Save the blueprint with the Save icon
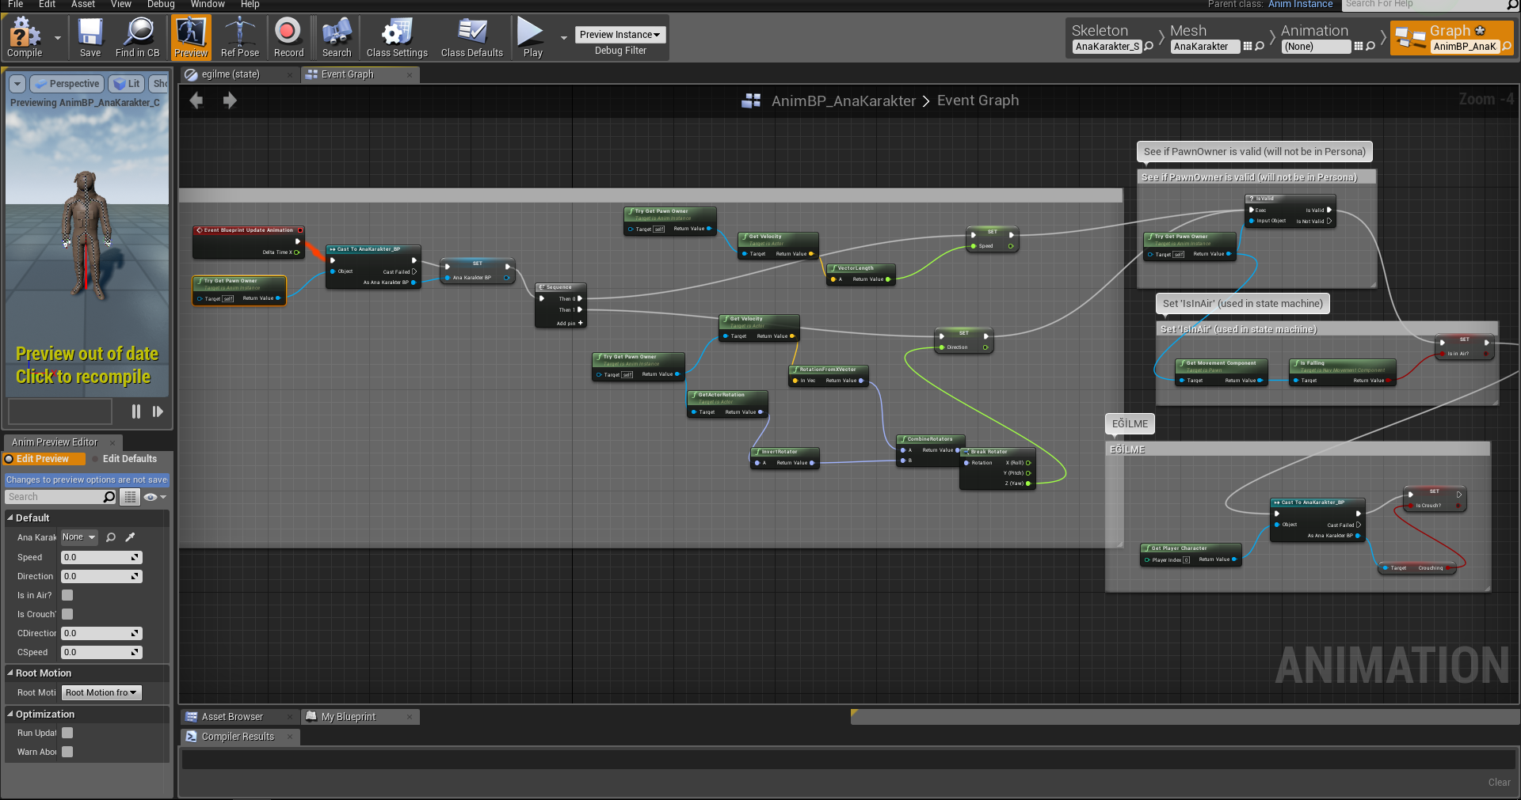 point(90,37)
